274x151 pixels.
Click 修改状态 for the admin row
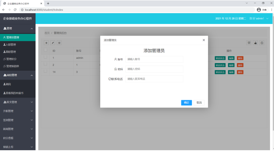[x=220, y=58]
